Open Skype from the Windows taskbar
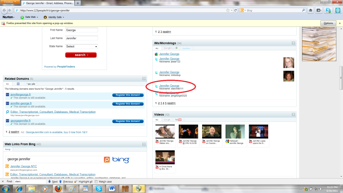 98,188
